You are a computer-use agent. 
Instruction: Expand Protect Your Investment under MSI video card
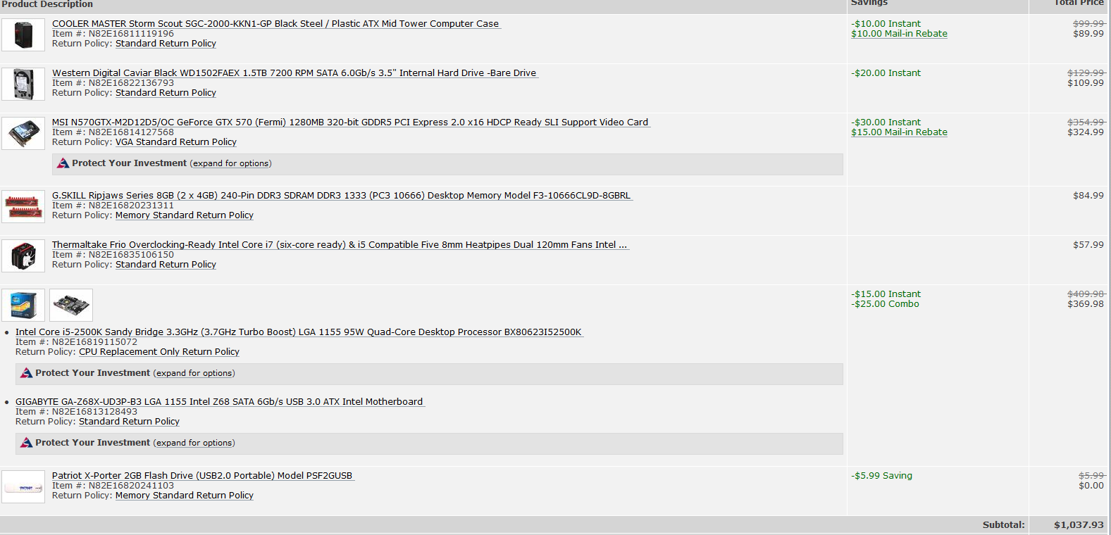pyautogui.click(x=231, y=163)
